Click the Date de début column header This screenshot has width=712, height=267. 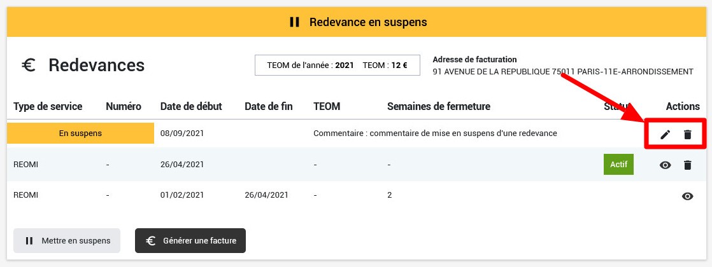click(x=192, y=106)
